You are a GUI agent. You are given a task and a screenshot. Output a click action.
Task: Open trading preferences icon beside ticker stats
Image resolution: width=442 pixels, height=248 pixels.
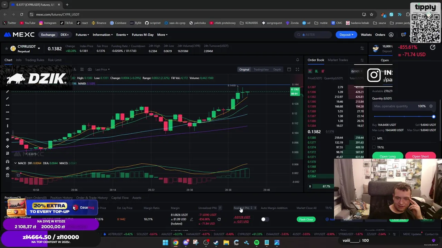pyautogui.click(x=362, y=48)
